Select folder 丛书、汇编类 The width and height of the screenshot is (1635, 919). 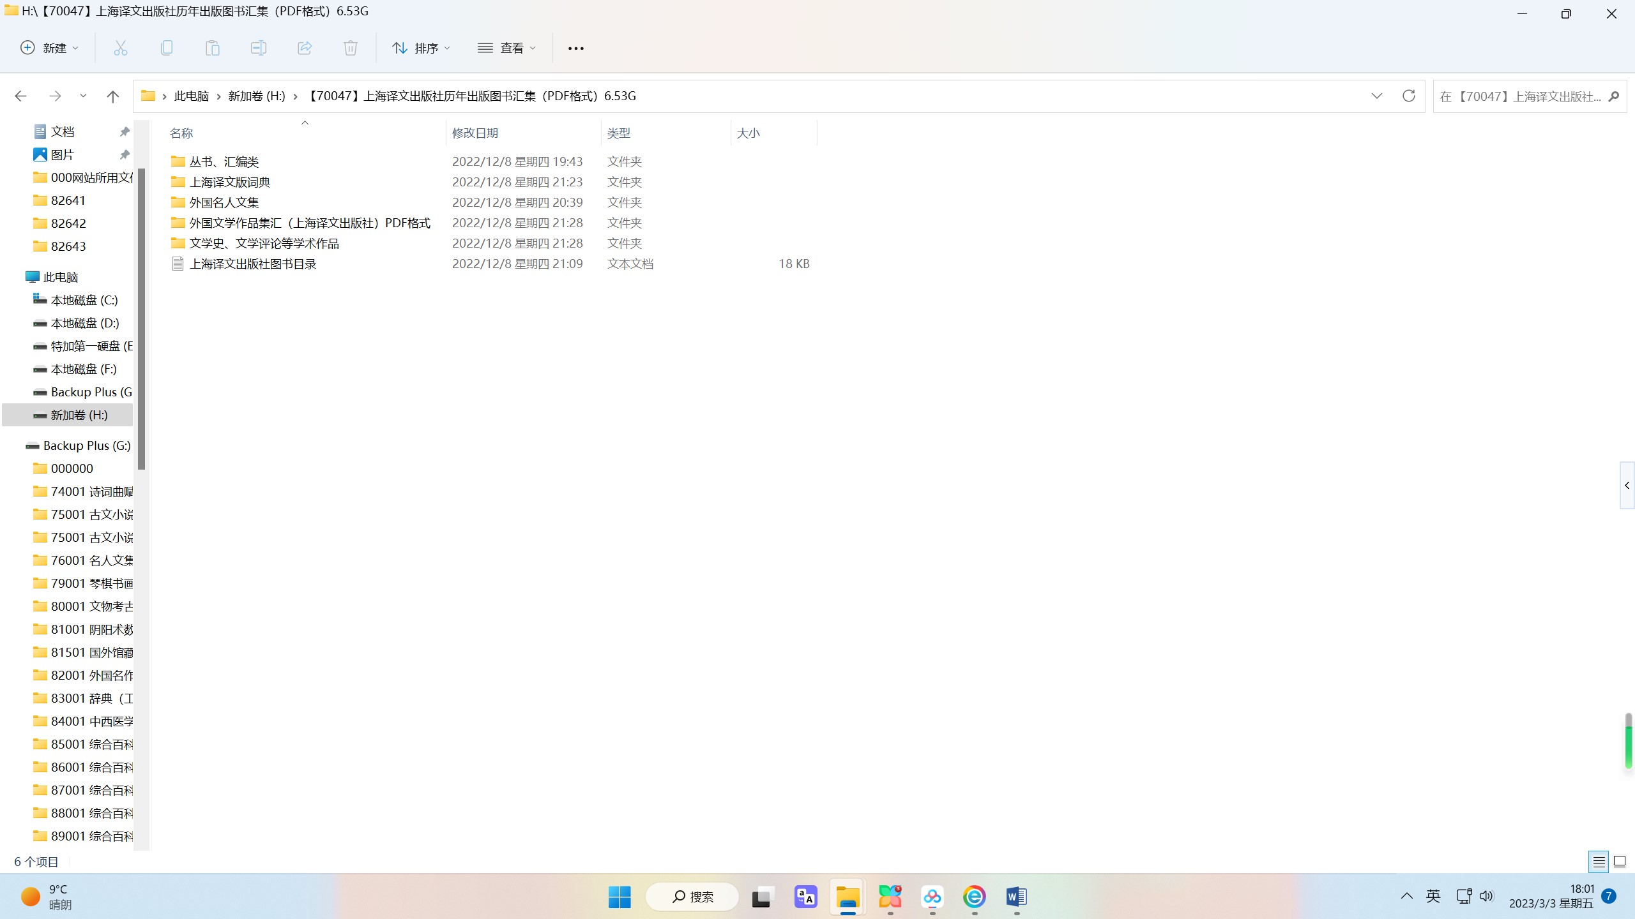pos(224,161)
